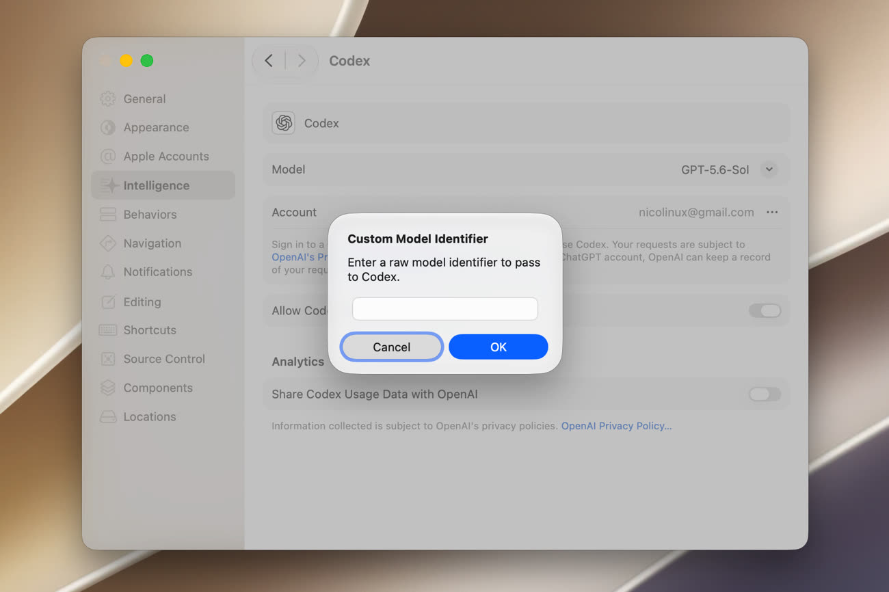Click the Navigation diamond icon
889x592 pixels.
(x=107, y=243)
